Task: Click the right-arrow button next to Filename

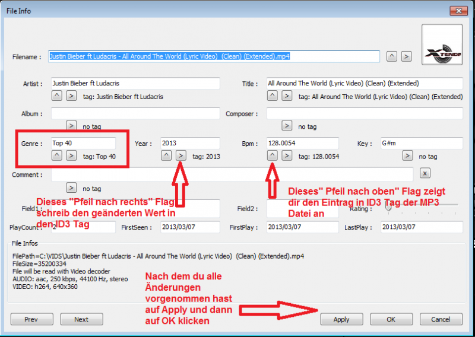Action: [x=407, y=56]
